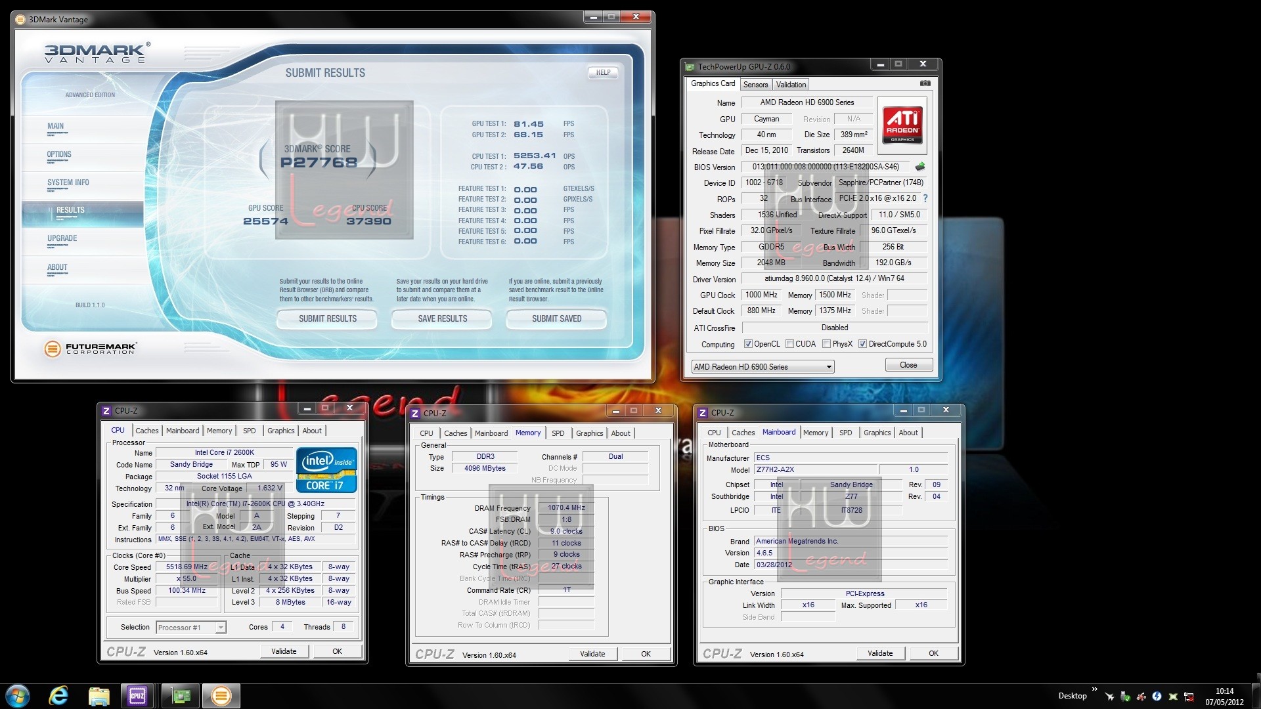Image resolution: width=1261 pixels, height=709 pixels.
Task: Expand the Desktop toolbar chevron
Action: [1094, 690]
